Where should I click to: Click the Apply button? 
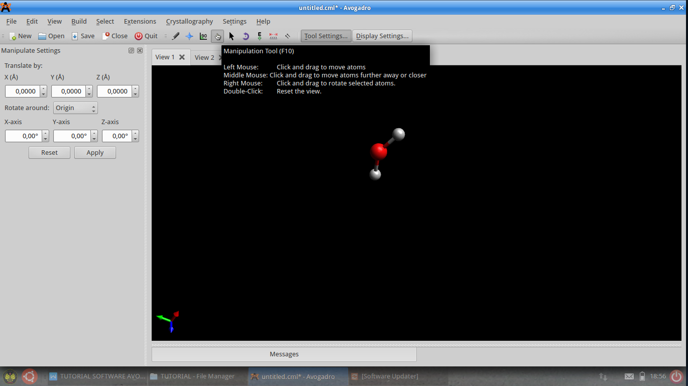point(95,152)
